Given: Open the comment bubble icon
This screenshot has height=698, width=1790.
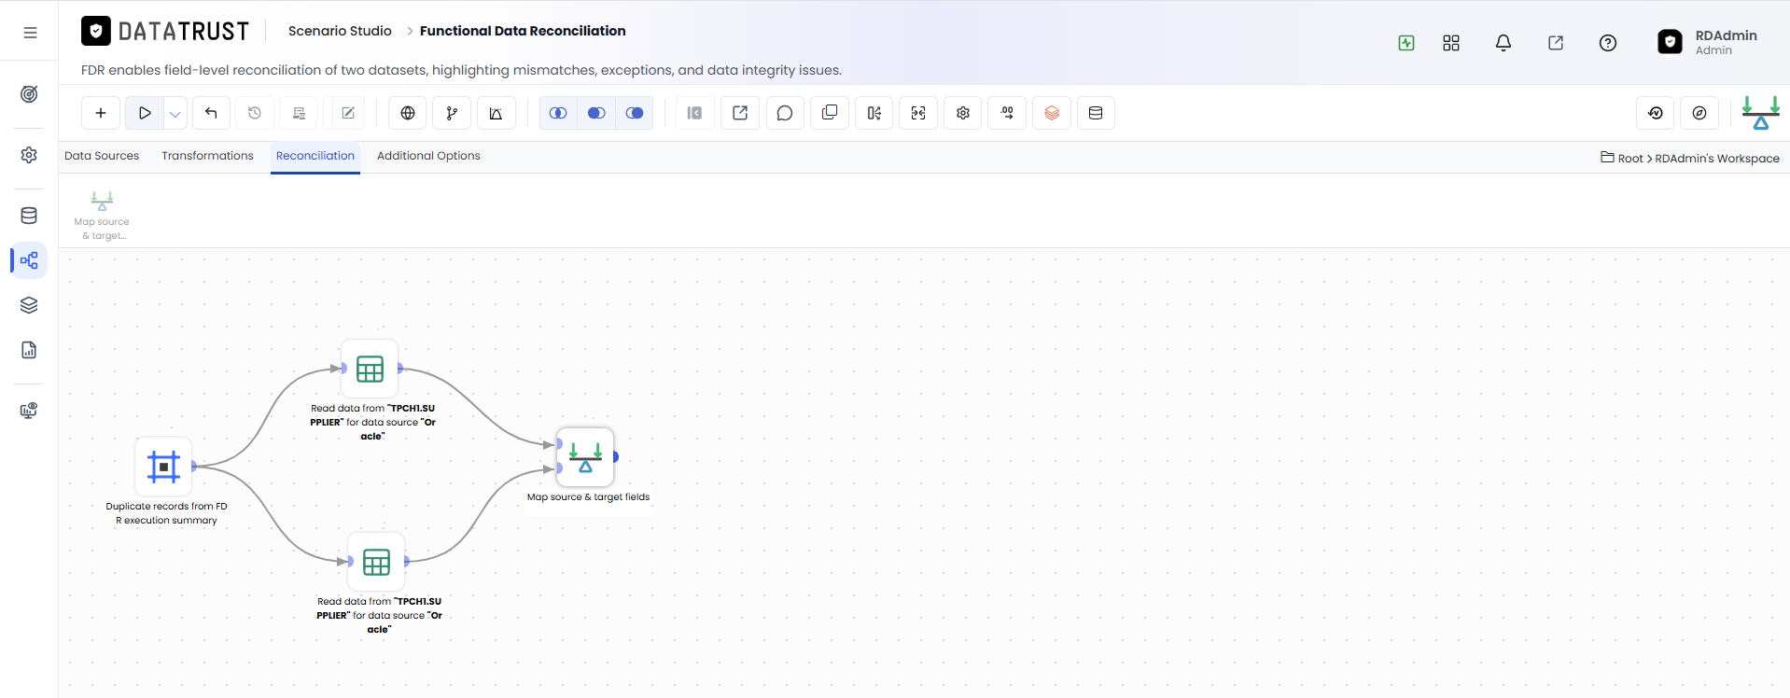Looking at the screenshot, I should (x=785, y=113).
